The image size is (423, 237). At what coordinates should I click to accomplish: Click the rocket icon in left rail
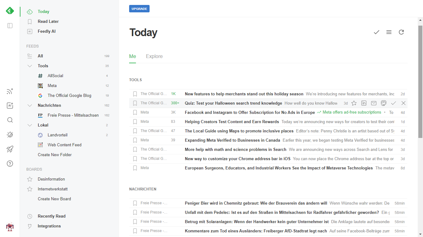10,149
